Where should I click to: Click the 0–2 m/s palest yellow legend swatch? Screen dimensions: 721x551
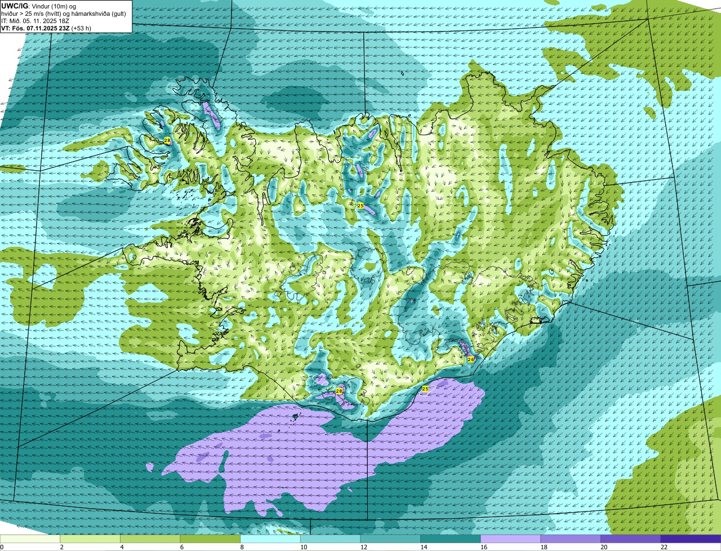pyautogui.click(x=30, y=539)
